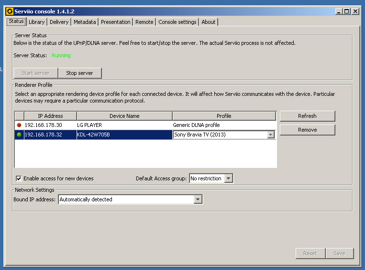Image resolution: width=365 pixels, height=270 pixels.
Task: Click the Device Name column header
Action: [x=124, y=116]
